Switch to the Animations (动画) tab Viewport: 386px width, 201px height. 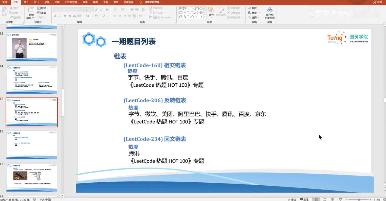(57, 2)
